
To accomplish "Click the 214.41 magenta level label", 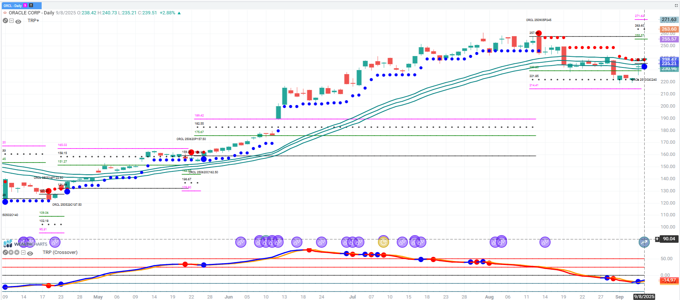I will pos(534,85).
